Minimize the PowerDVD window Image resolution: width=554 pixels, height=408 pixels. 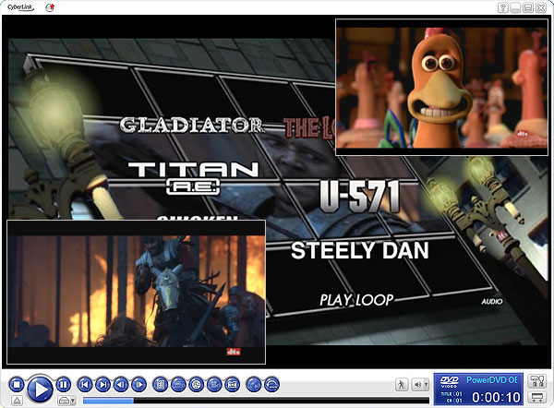pos(515,7)
